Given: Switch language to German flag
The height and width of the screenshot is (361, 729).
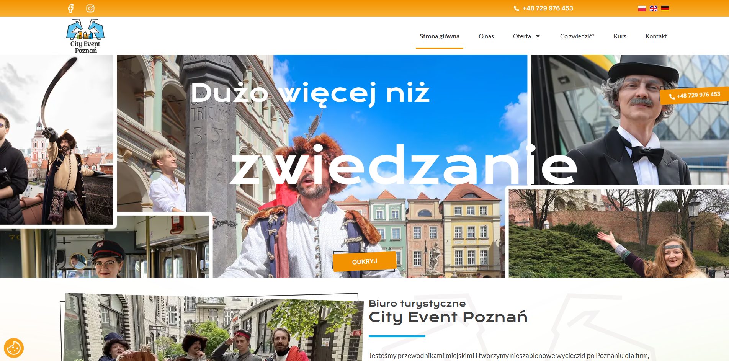Looking at the screenshot, I should pyautogui.click(x=665, y=8).
